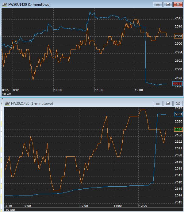Image resolution: width=184 pixels, height=212 pixels.
Task: Click the 12:00 time label in upper chart
Action: click(139, 90)
